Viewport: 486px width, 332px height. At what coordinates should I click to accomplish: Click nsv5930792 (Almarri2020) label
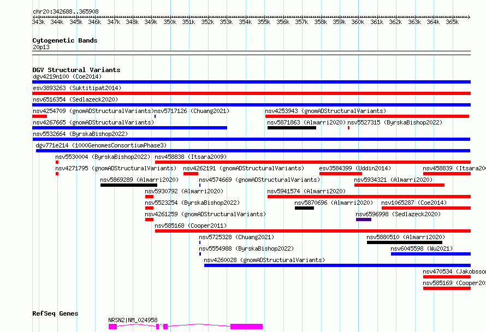click(184, 191)
